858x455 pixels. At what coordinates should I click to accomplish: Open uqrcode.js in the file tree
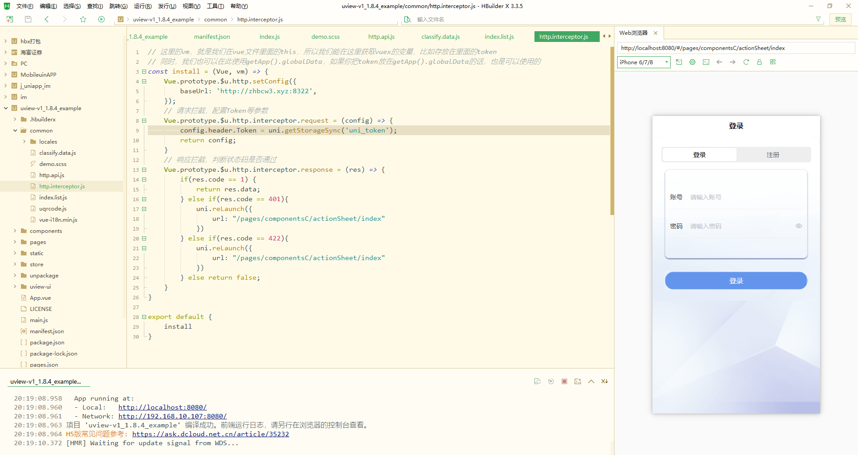point(53,208)
